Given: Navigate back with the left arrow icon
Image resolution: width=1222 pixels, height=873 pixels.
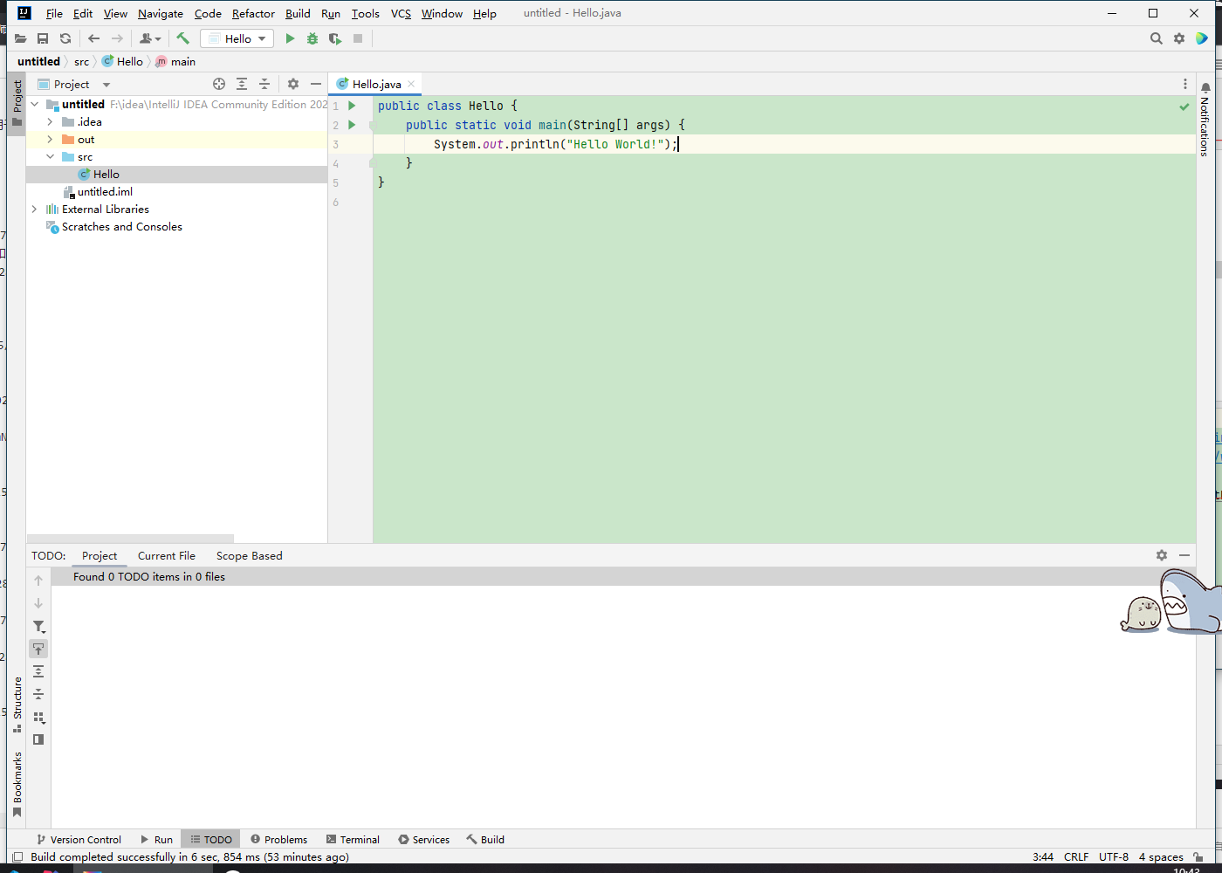Looking at the screenshot, I should [x=94, y=38].
